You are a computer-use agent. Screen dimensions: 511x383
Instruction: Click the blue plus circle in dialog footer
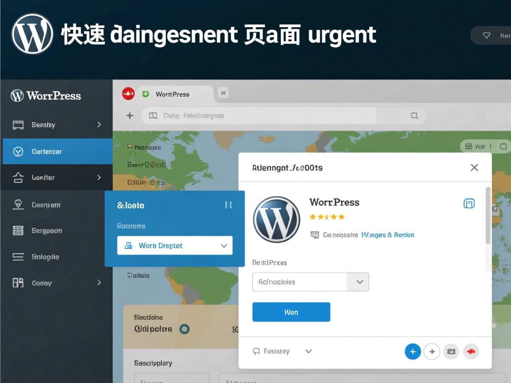tap(413, 351)
